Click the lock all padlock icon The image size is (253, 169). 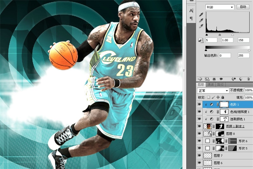pyautogui.click(x=223, y=98)
